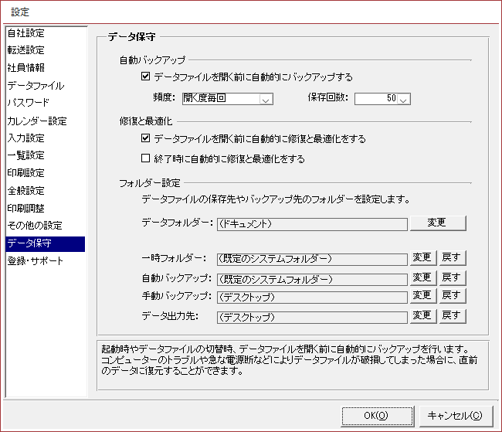Image resolution: width=502 pixels, height=432 pixels.
Task: Change the データ出力先 folder
Action: [422, 315]
